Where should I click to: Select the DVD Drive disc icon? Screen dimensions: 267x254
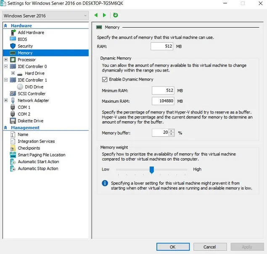(x=20, y=87)
